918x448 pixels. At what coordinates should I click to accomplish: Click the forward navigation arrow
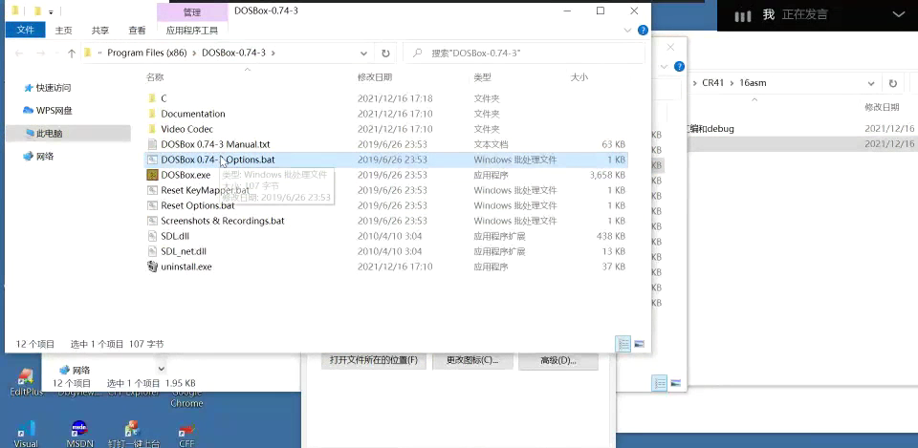(40, 53)
